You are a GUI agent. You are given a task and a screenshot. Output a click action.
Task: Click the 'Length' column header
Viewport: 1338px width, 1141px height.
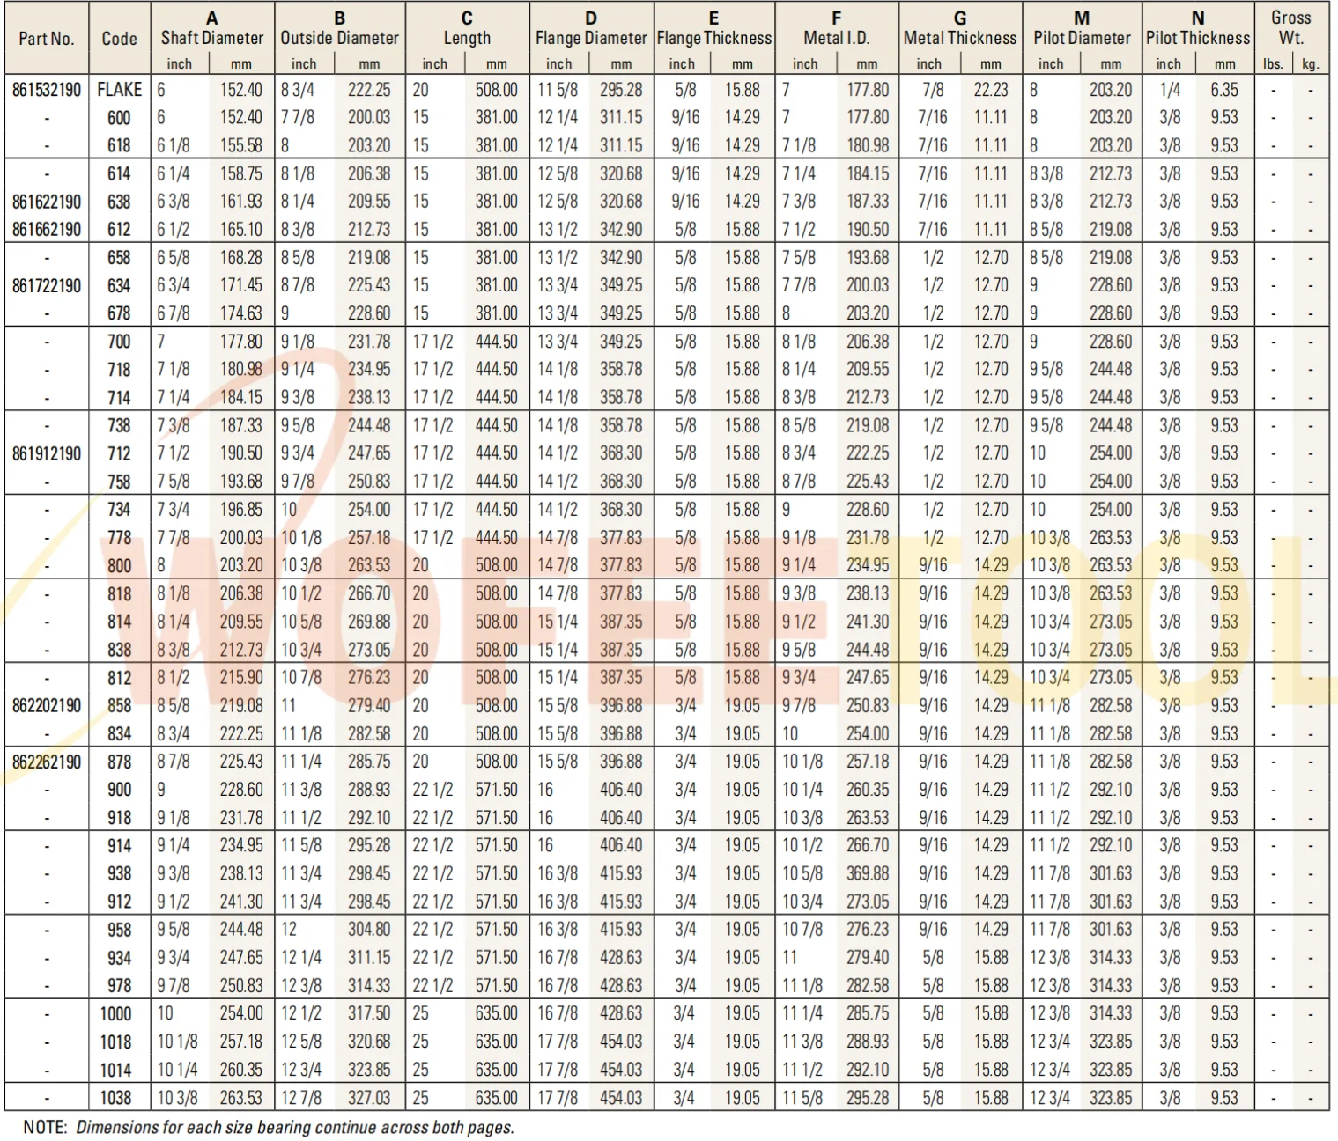coord(467,38)
